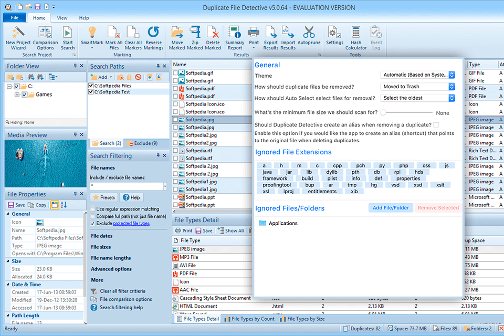The height and width of the screenshot is (336, 504).
Task: Click the Add File/Folder button
Action: tap(391, 207)
